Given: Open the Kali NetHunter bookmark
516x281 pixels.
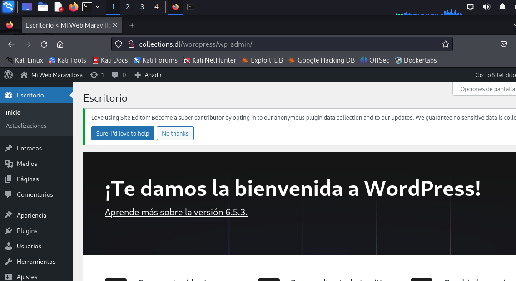Looking at the screenshot, I should point(210,60).
